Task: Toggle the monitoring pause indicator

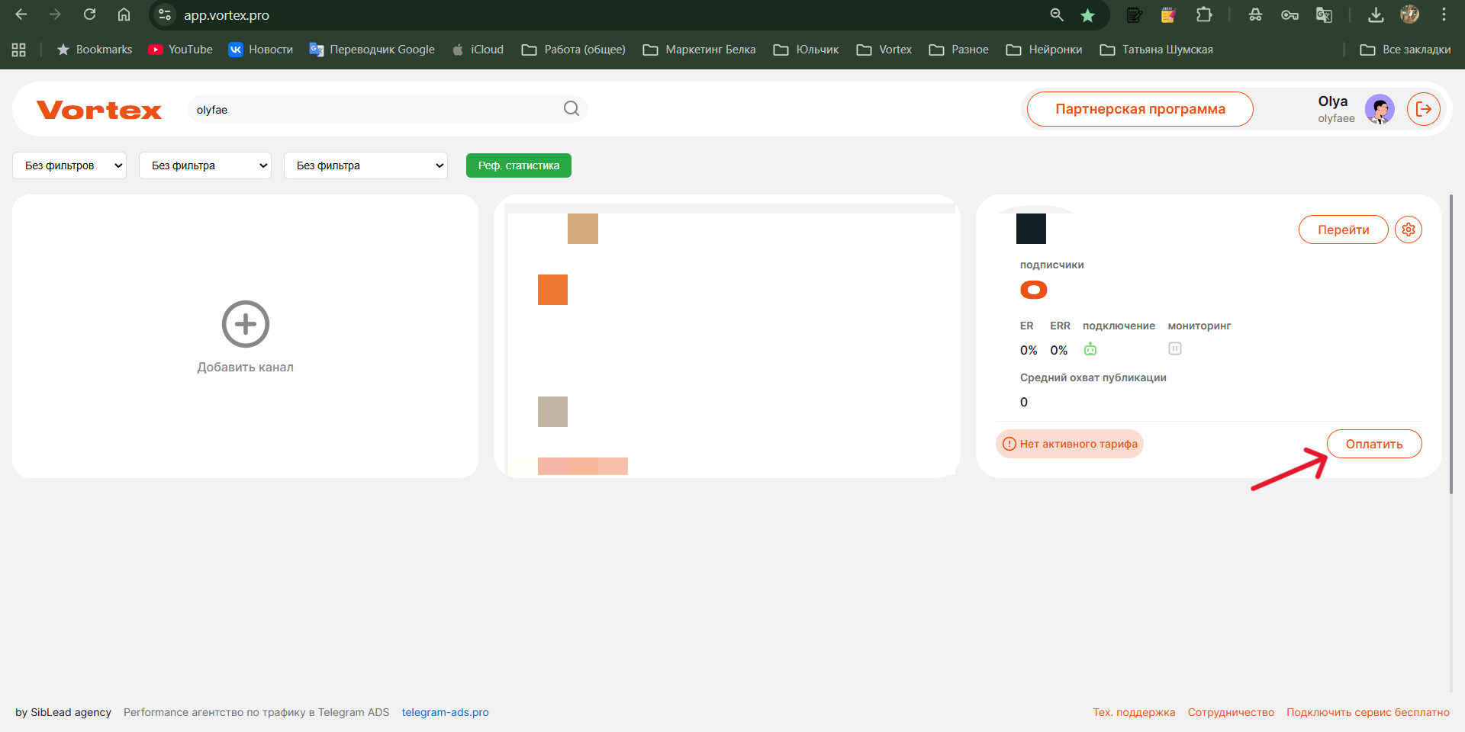Action: (x=1174, y=348)
